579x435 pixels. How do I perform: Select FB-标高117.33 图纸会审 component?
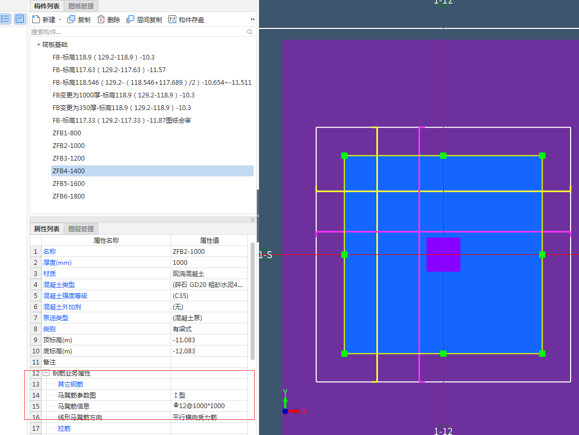pyautogui.click(x=122, y=120)
